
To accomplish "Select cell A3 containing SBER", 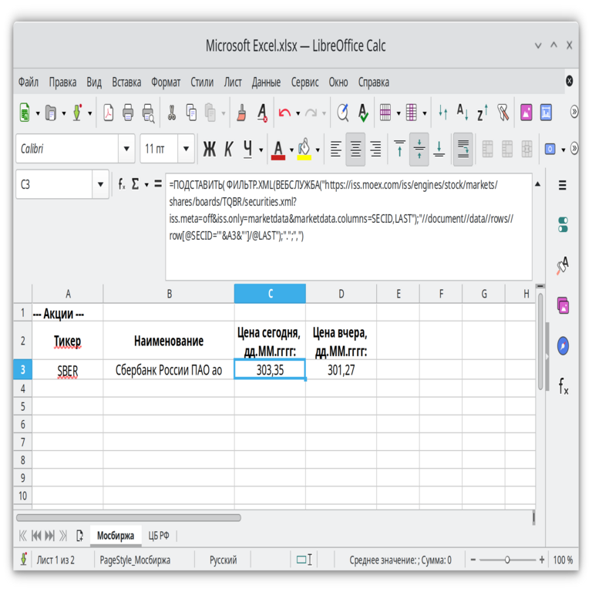I will [x=68, y=371].
